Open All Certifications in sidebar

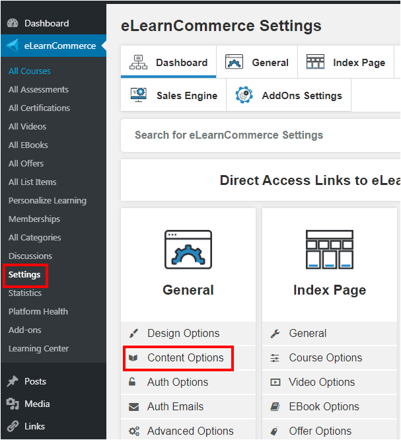tap(39, 108)
